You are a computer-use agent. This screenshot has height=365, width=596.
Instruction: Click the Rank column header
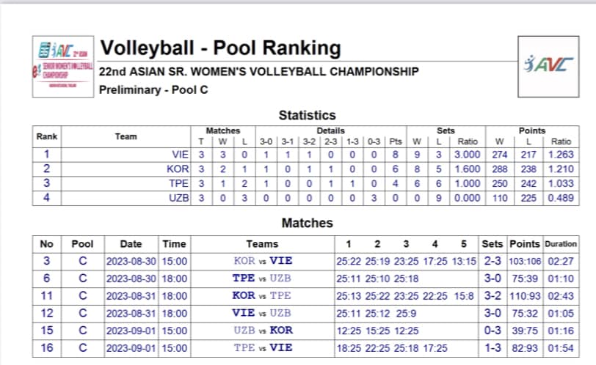[46, 136]
